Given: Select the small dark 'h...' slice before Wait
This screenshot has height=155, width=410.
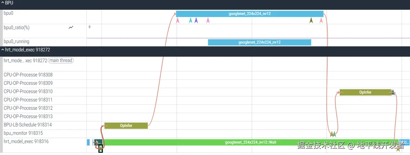Looking at the screenshot, I should [98, 142].
